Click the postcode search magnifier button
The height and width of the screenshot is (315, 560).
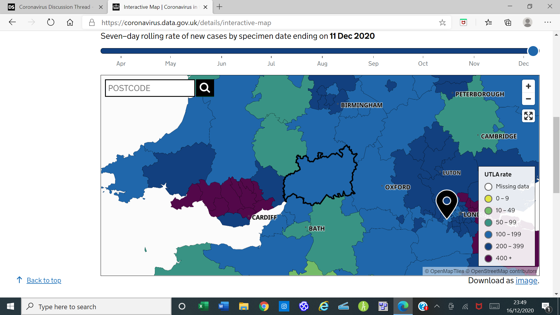205,88
